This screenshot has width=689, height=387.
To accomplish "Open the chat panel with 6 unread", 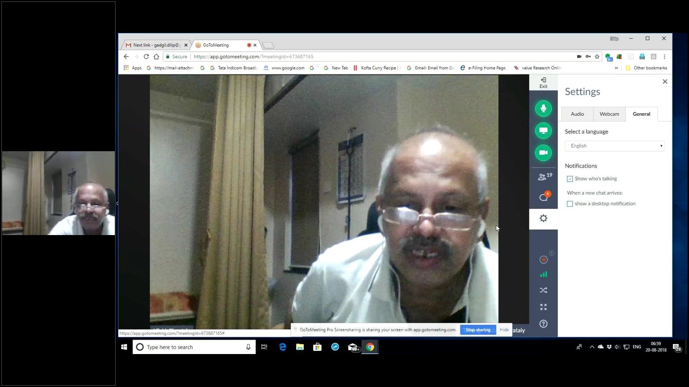I will pyautogui.click(x=544, y=197).
